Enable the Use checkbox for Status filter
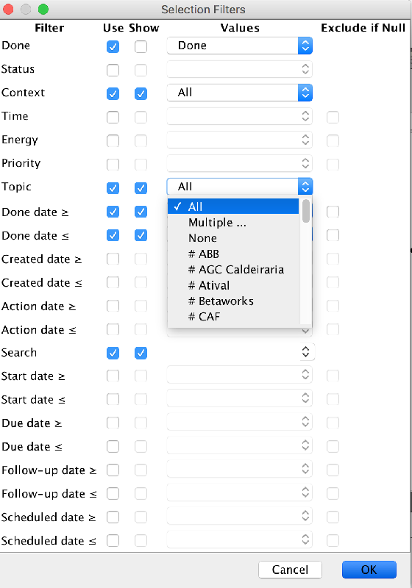The width and height of the screenshot is (412, 588). (113, 70)
